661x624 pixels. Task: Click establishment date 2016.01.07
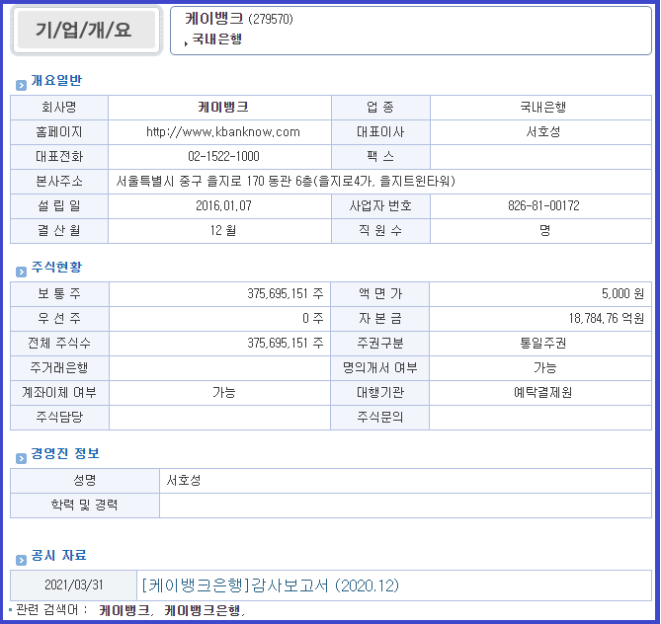pyautogui.click(x=223, y=205)
